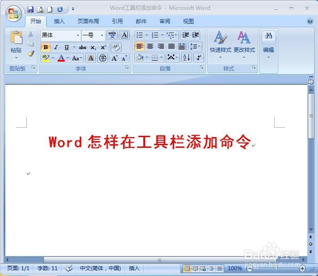
Task: Toggle strikethrough abc formatting
Action: click(x=83, y=47)
